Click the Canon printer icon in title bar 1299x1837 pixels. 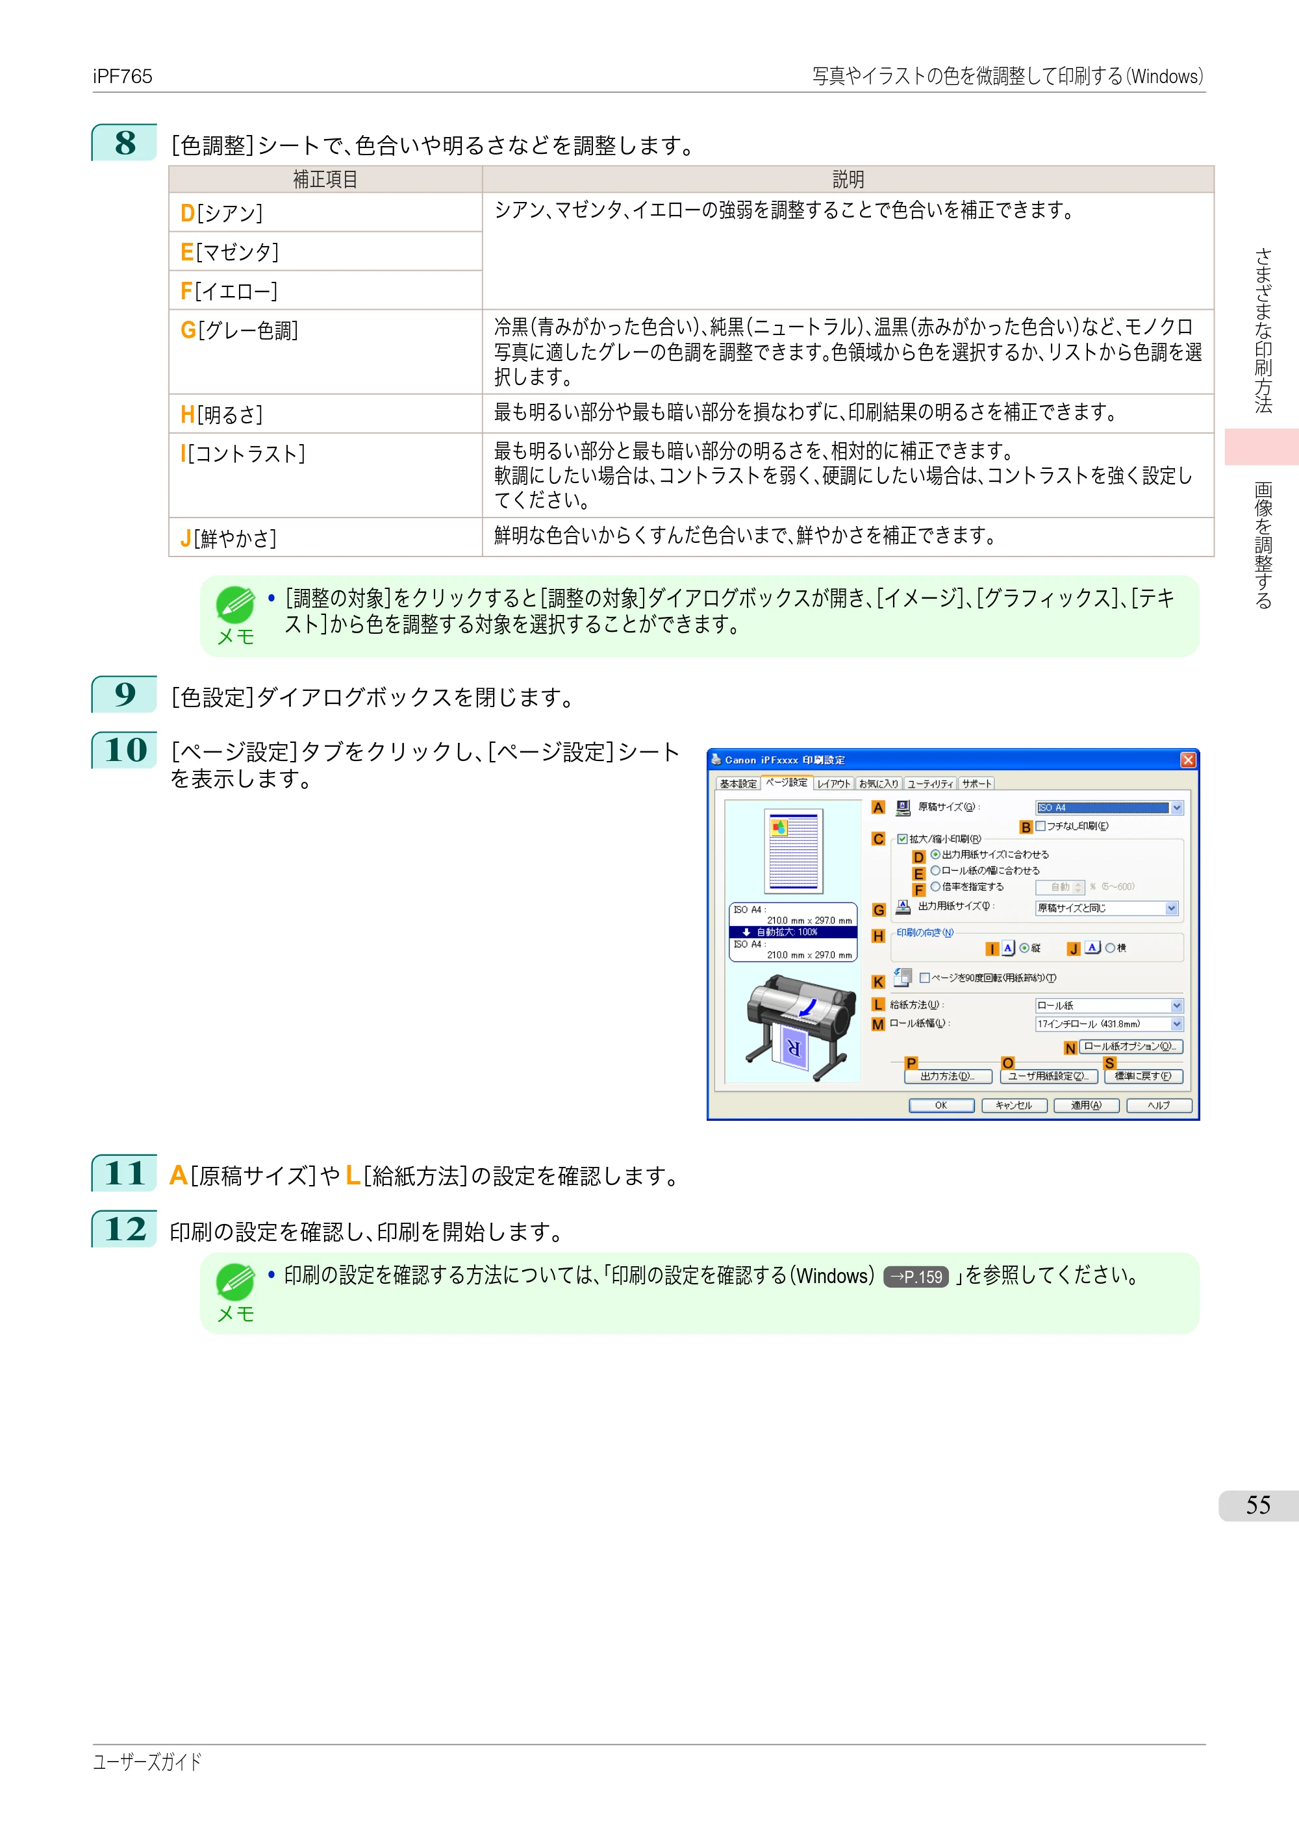(x=716, y=759)
